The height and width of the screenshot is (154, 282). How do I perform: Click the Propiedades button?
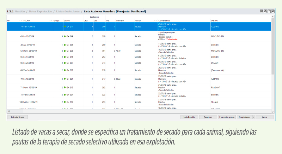(x=244, y=117)
